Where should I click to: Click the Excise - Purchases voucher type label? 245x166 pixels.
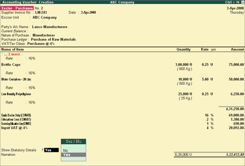tap(17, 8)
